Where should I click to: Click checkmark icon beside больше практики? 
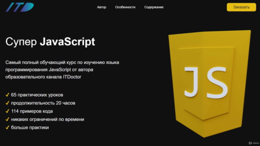7,127
